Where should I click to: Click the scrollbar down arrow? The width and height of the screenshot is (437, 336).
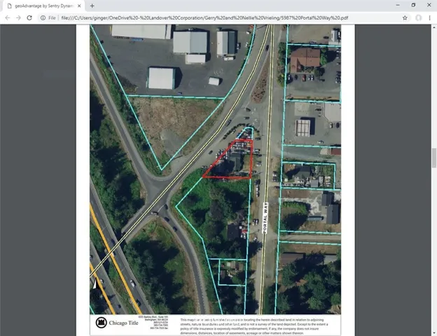click(434, 333)
